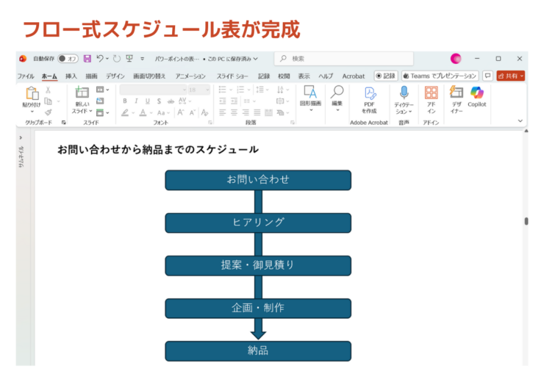Click the Cut scissors icon
The image size is (544, 371).
click(x=49, y=90)
